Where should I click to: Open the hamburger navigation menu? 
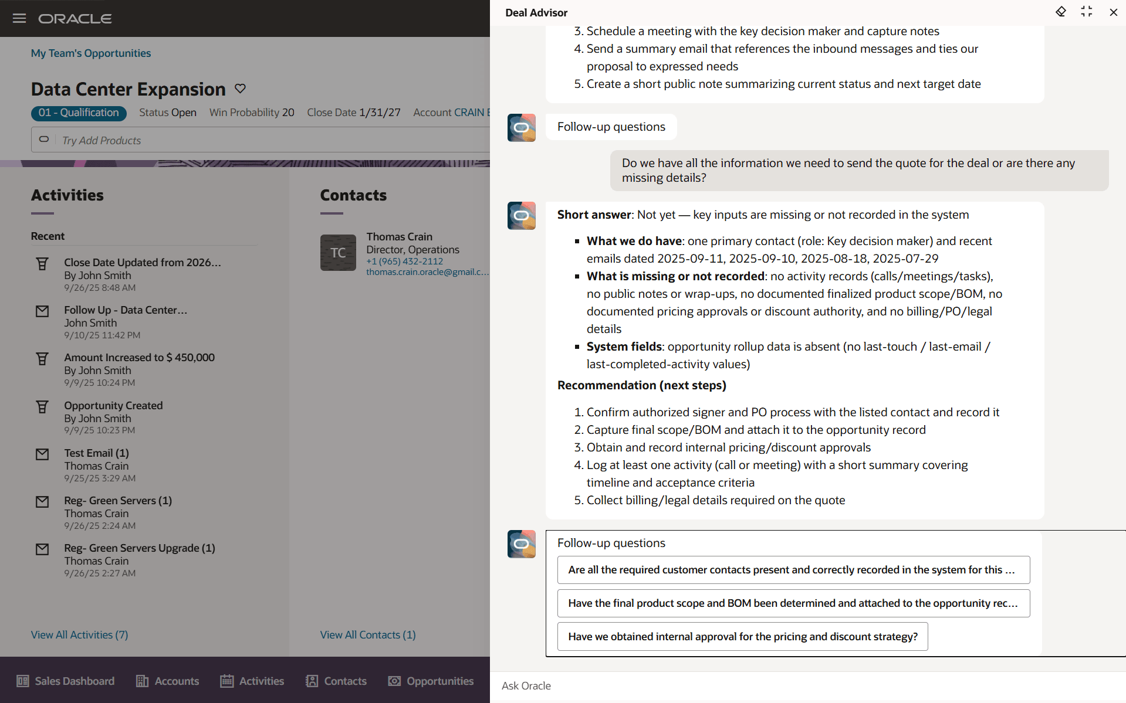coord(19,18)
